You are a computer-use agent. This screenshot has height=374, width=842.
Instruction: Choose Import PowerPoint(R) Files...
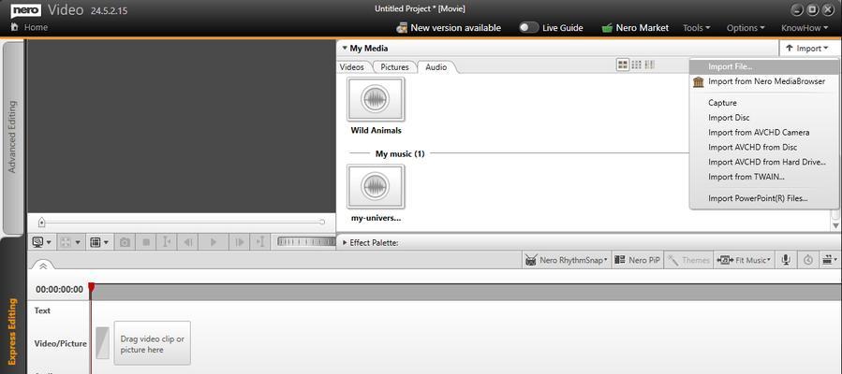(x=763, y=198)
